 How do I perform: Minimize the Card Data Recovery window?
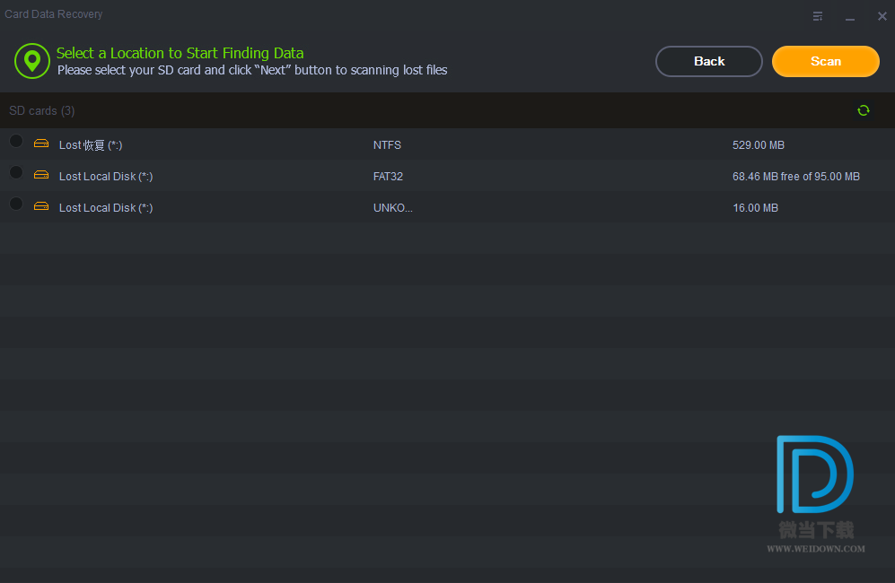[x=850, y=17]
